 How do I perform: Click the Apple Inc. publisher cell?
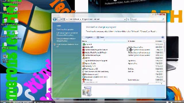click(x=132, y=61)
